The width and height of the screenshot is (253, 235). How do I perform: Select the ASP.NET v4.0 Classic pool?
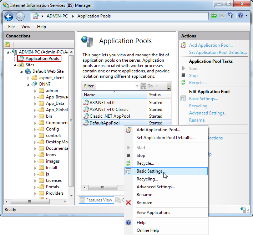click(x=126, y=109)
